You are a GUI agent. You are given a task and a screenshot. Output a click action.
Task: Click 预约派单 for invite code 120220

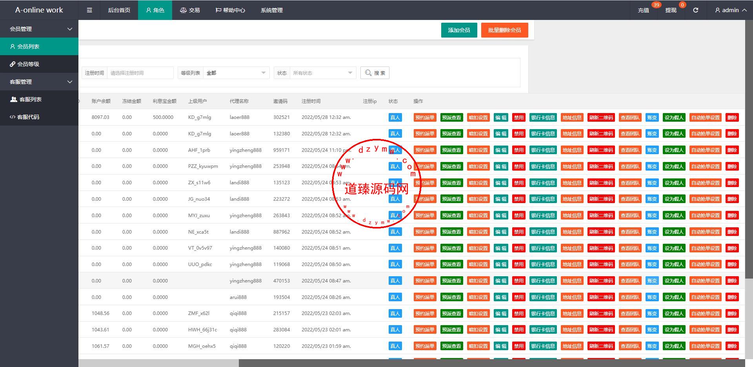pos(425,346)
